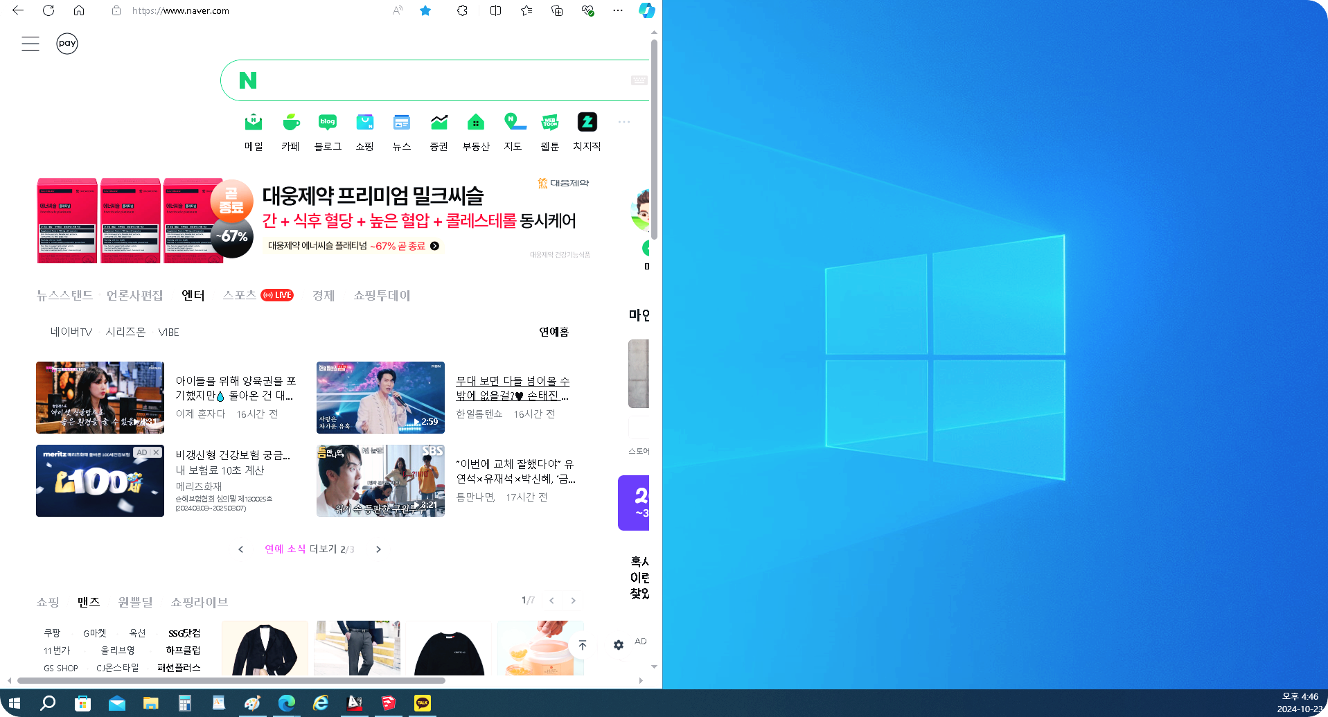The width and height of the screenshot is (1328, 717).
Task: Open the on-screen keyboard icon in search box
Action: click(x=639, y=80)
